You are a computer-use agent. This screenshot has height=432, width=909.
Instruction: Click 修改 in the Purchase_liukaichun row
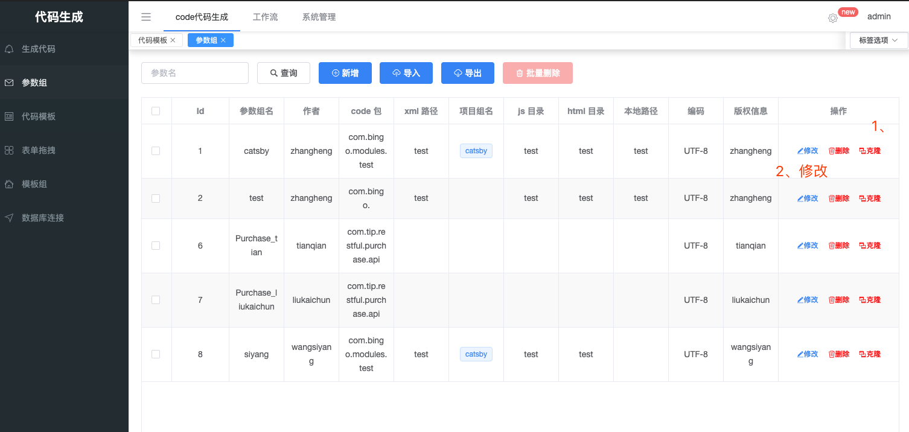click(808, 300)
